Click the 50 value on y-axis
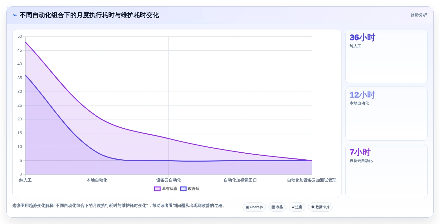440x224 pixels. click(x=20, y=36)
